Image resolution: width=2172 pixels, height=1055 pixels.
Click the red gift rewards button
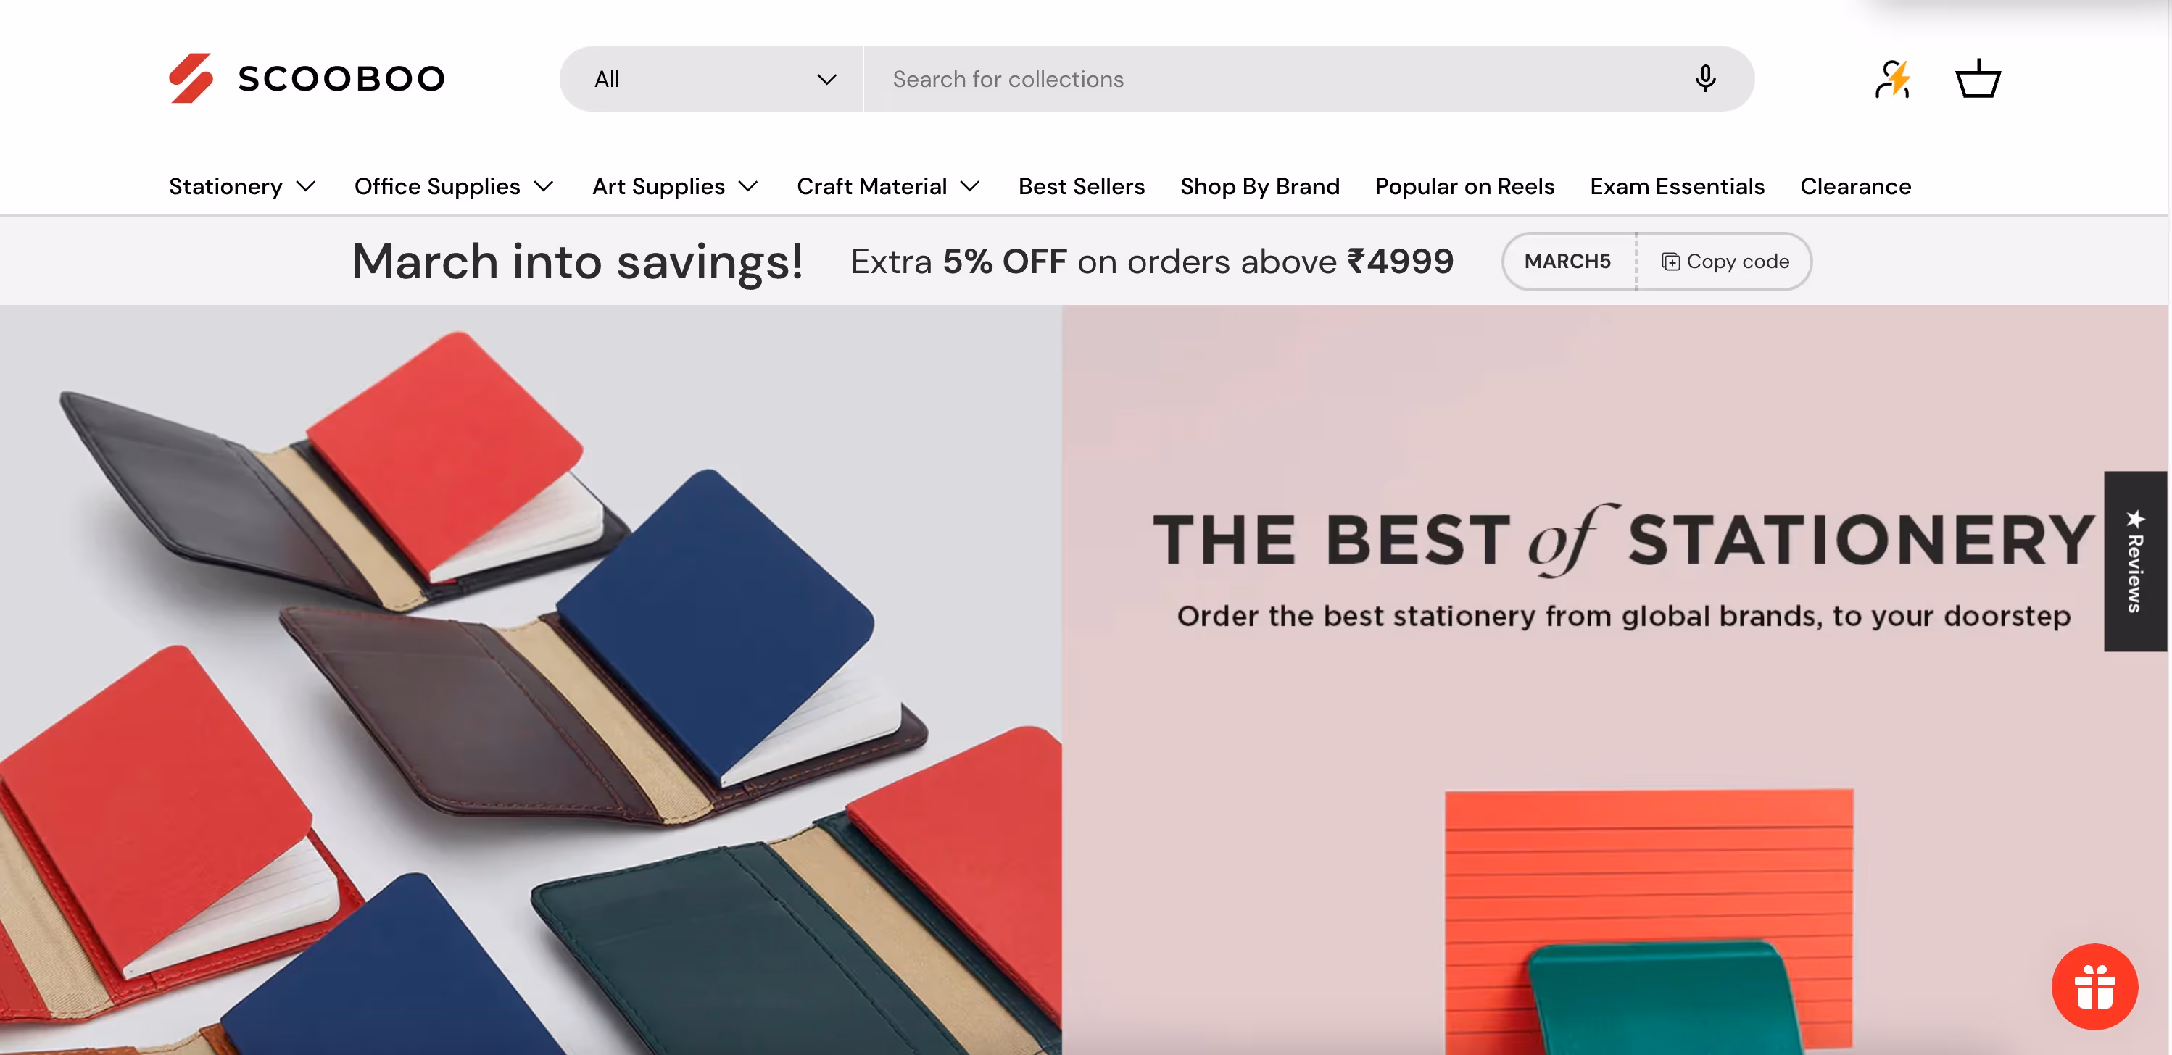click(2094, 986)
